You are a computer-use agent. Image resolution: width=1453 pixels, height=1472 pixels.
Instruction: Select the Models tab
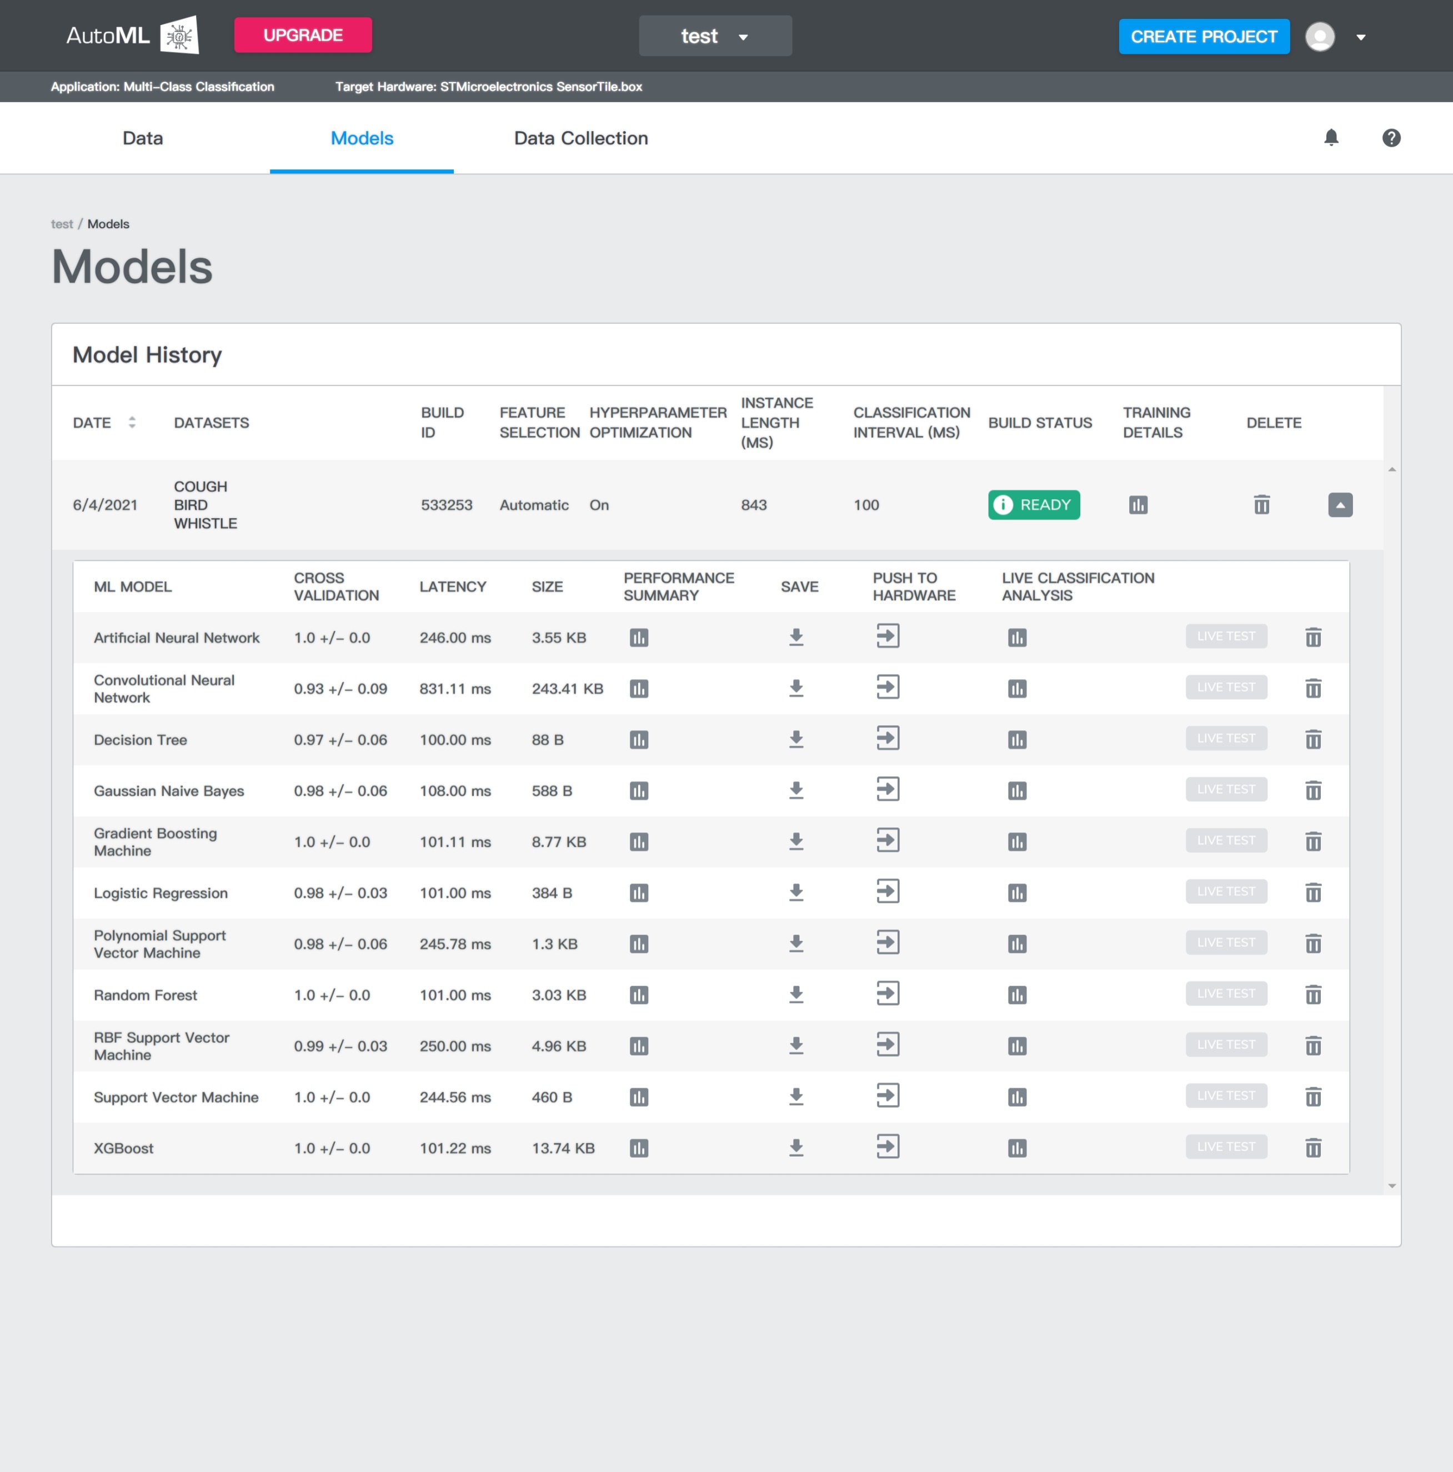362,138
